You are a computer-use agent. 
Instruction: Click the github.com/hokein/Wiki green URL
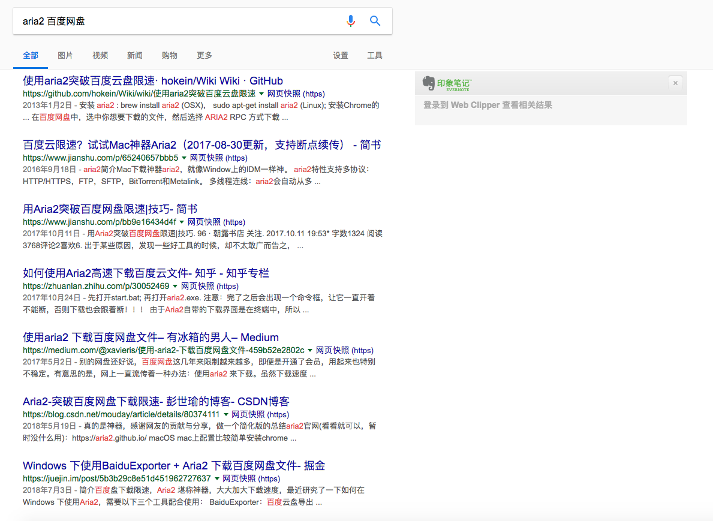[139, 94]
